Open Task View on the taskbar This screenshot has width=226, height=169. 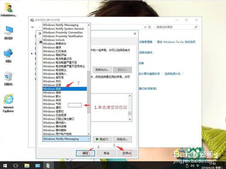coord(16,165)
